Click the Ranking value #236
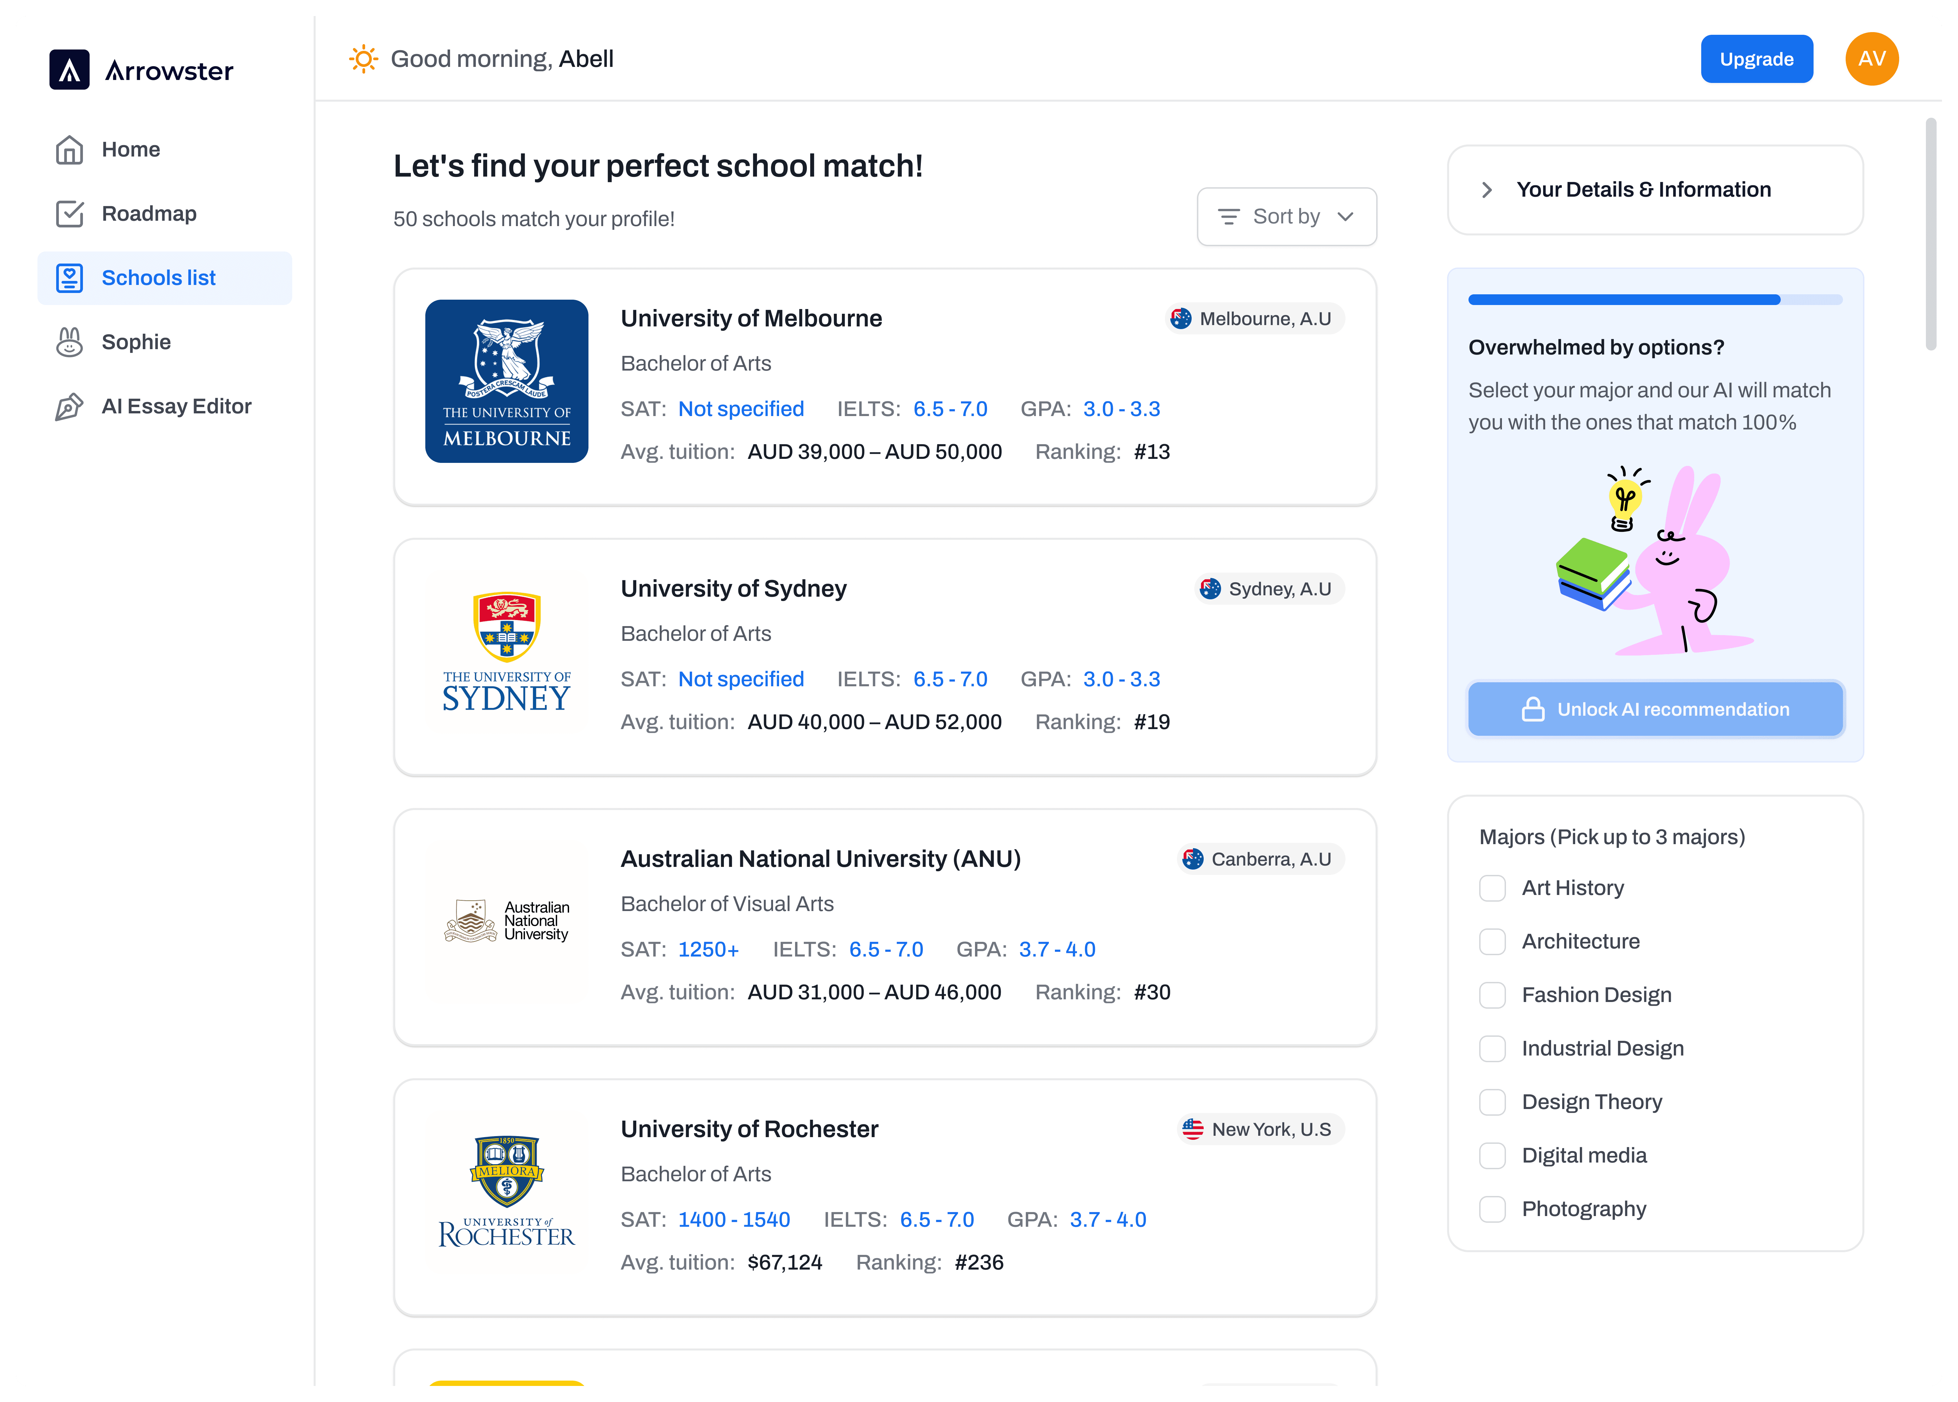 (979, 1262)
